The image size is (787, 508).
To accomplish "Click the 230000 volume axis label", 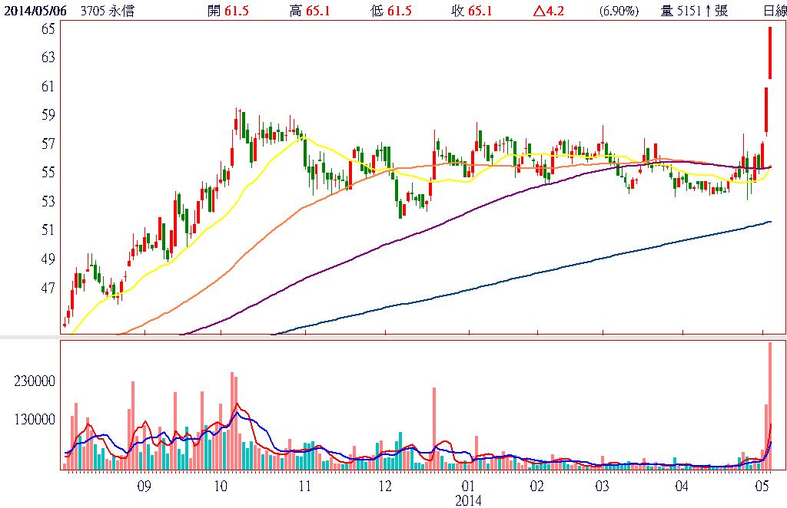I will [x=35, y=381].
